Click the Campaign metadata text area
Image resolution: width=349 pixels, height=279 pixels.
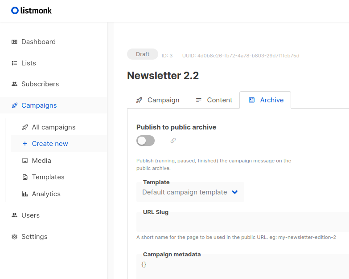tap(242, 267)
